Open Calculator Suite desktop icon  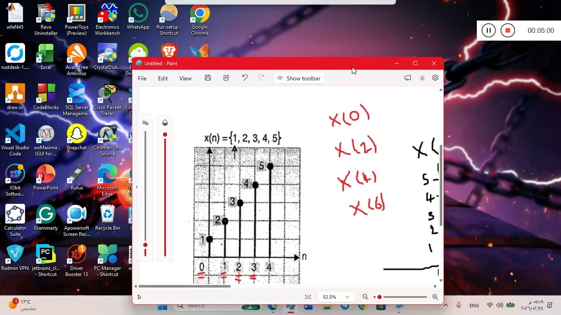click(15, 221)
